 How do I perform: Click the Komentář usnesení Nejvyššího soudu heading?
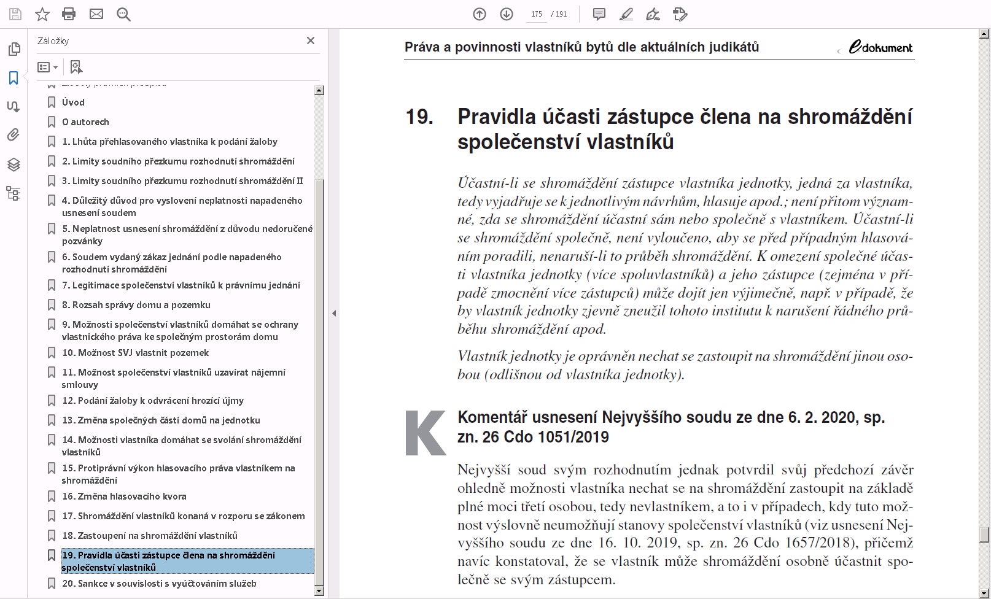pyautogui.click(x=671, y=427)
